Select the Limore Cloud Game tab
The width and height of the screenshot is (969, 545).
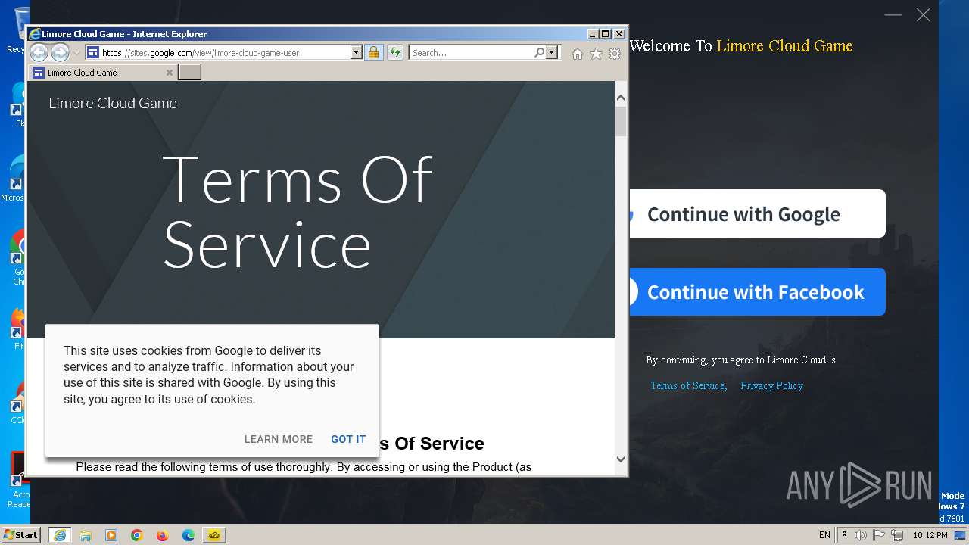pos(103,73)
